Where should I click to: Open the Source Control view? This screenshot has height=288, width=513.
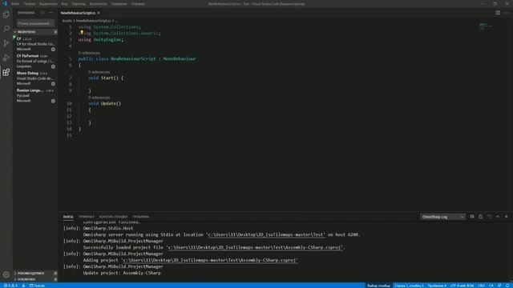(6, 43)
